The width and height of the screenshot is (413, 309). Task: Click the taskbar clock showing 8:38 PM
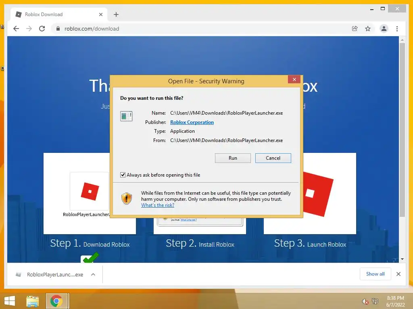tap(395, 301)
